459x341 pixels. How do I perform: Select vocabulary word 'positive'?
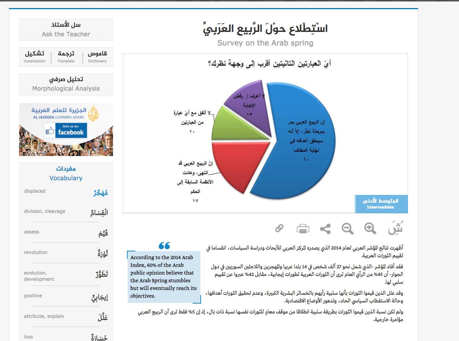pyautogui.click(x=33, y=296)
